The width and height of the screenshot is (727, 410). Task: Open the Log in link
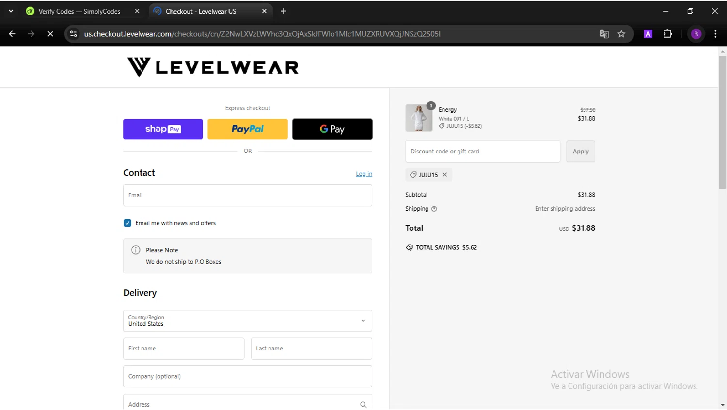[x=364, y=174]
